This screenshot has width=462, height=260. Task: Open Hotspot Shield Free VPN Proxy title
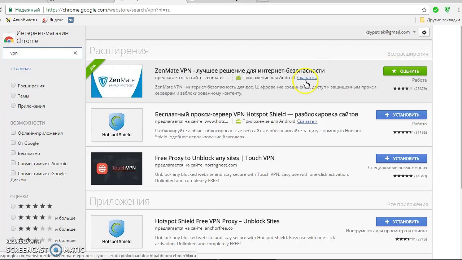tap(217, 221)
